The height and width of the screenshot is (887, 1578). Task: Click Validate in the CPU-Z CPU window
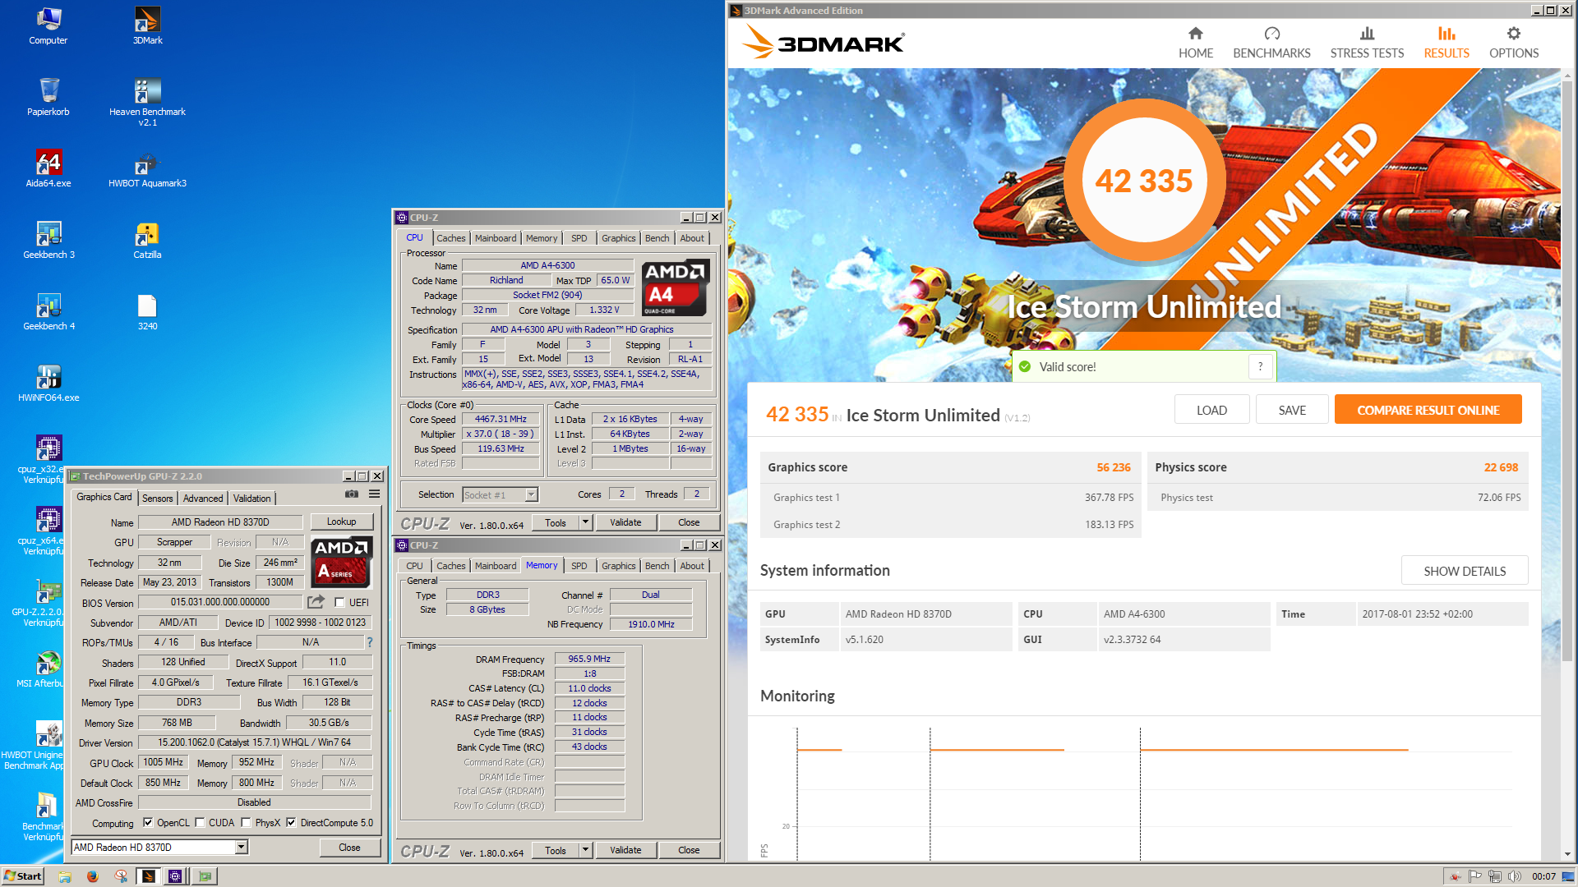(625, 522)
